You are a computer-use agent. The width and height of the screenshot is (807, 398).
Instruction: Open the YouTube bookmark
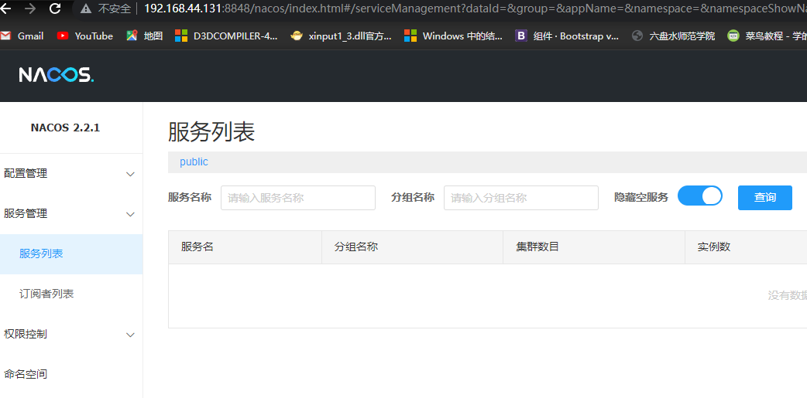85,36
